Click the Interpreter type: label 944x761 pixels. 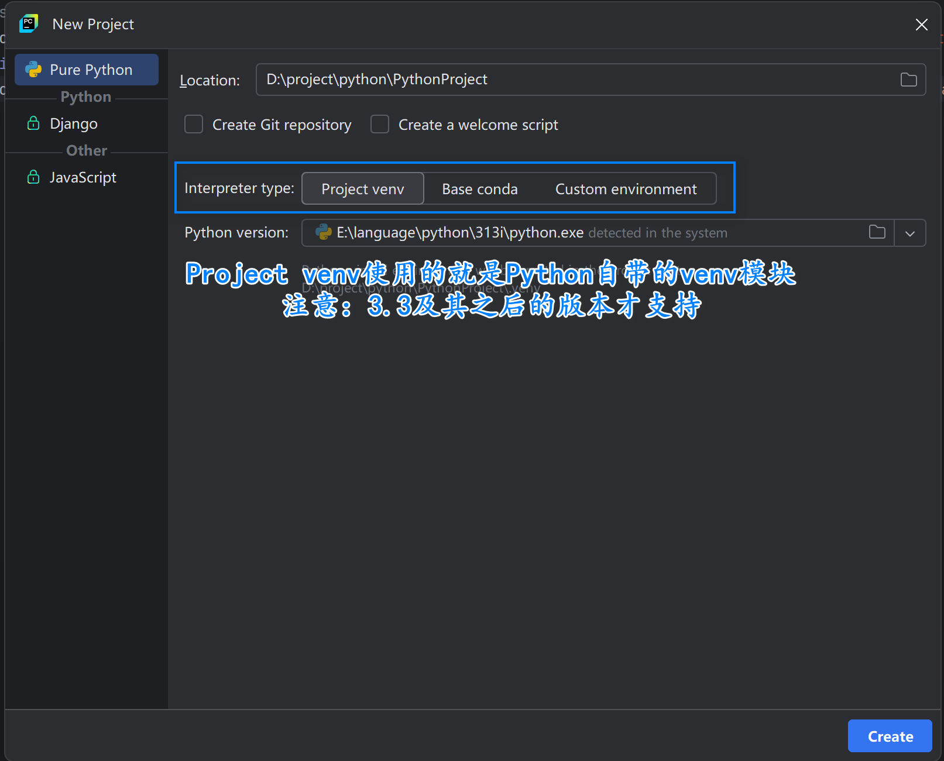point(239,188)
